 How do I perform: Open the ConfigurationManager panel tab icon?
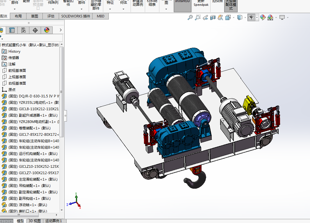24,30
